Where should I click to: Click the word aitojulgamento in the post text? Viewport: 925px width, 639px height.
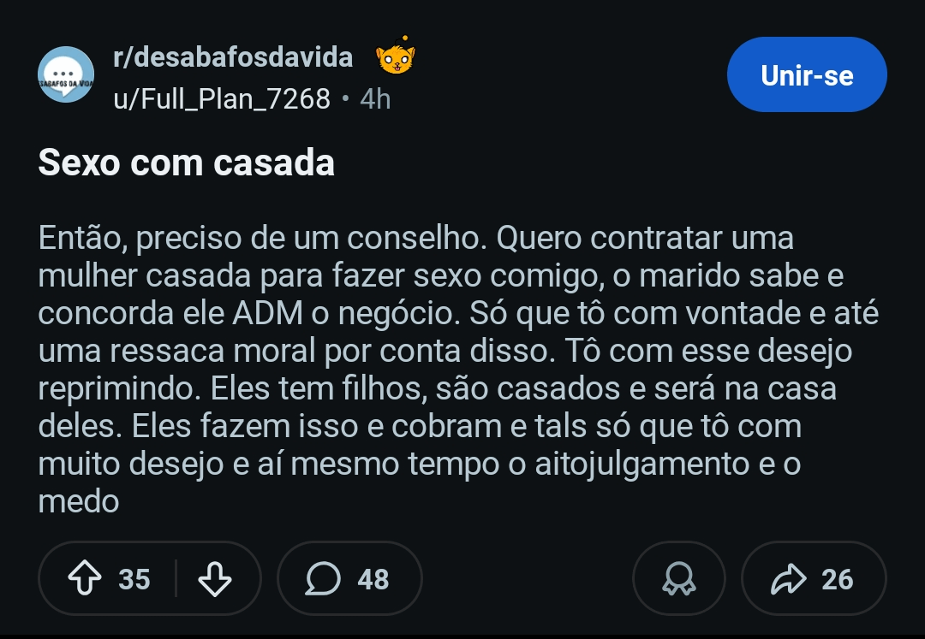click(642, 464)
